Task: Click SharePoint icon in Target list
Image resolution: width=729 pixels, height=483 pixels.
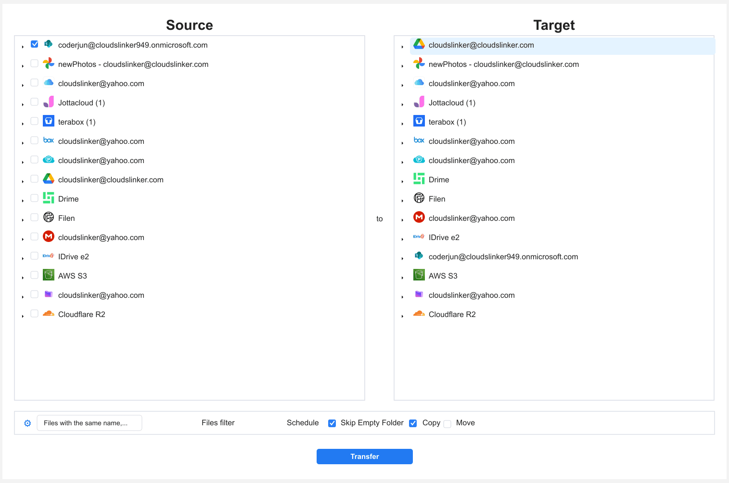Action: [x=419, y=256]
